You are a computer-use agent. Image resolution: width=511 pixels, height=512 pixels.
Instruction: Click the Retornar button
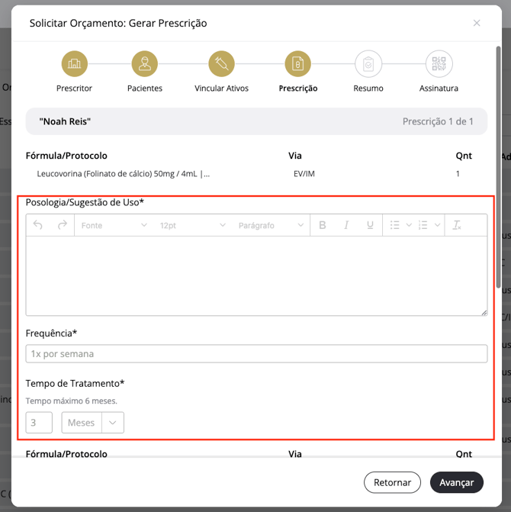(392, 482)
